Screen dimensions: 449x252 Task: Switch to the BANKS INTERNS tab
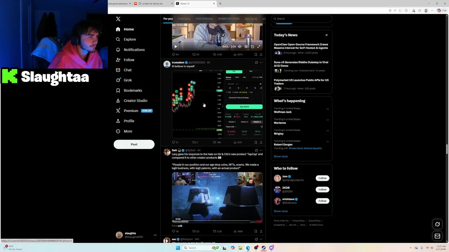click(229, 19)
